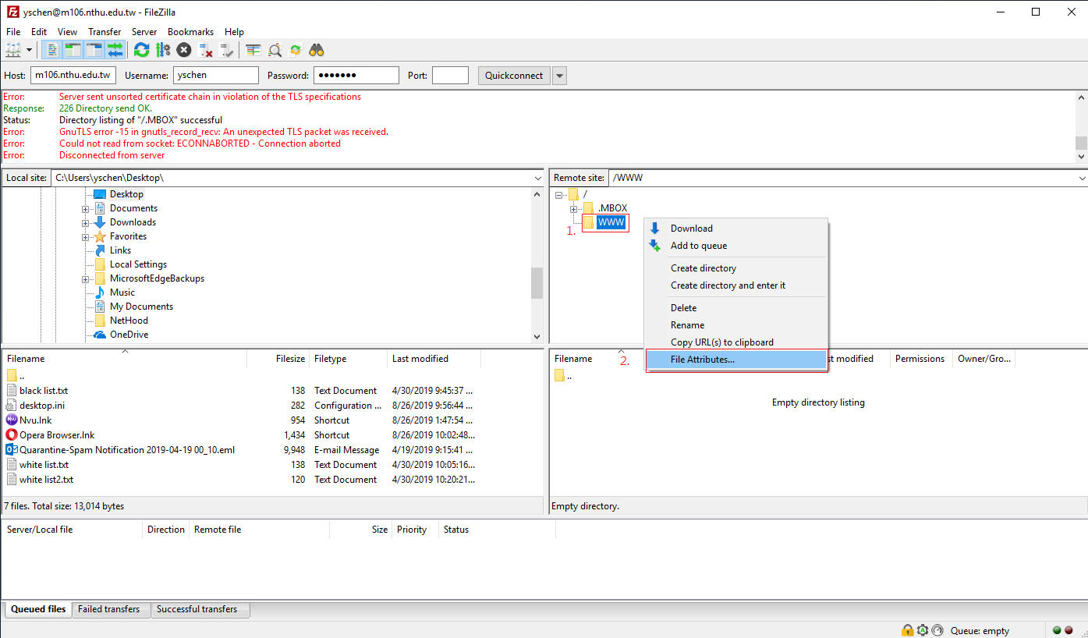Image resolution: width=1088 pixels, height=638 pixels.
Task: Open directory listing filters icon
Action: tap(253, 50)
